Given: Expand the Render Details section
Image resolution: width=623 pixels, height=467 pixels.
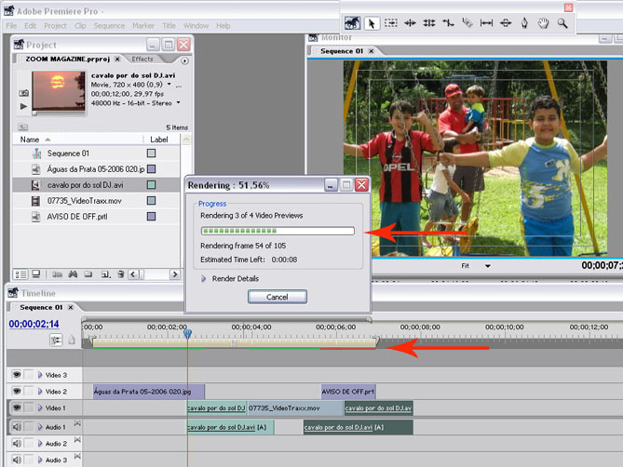Looking at the screenshot, I should pyautogui.click(x=205, y=278).
